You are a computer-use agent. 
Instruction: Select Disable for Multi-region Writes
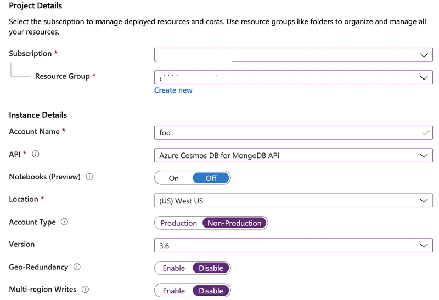coord(211,291)
